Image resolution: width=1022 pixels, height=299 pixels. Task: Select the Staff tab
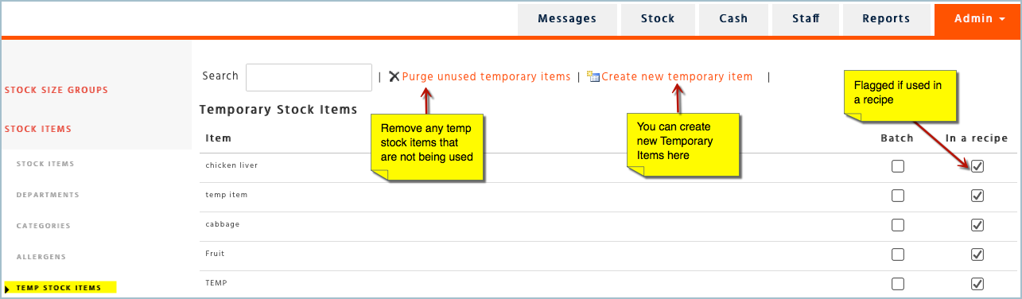806,20
